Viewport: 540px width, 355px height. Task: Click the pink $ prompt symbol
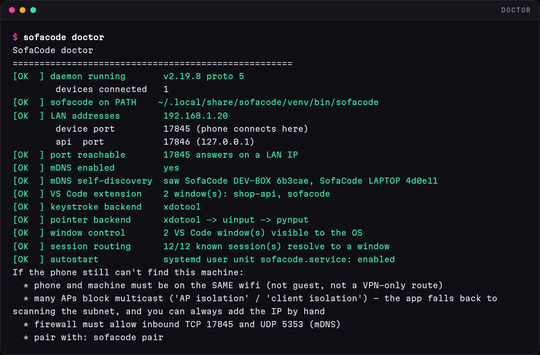pos(15,37)
